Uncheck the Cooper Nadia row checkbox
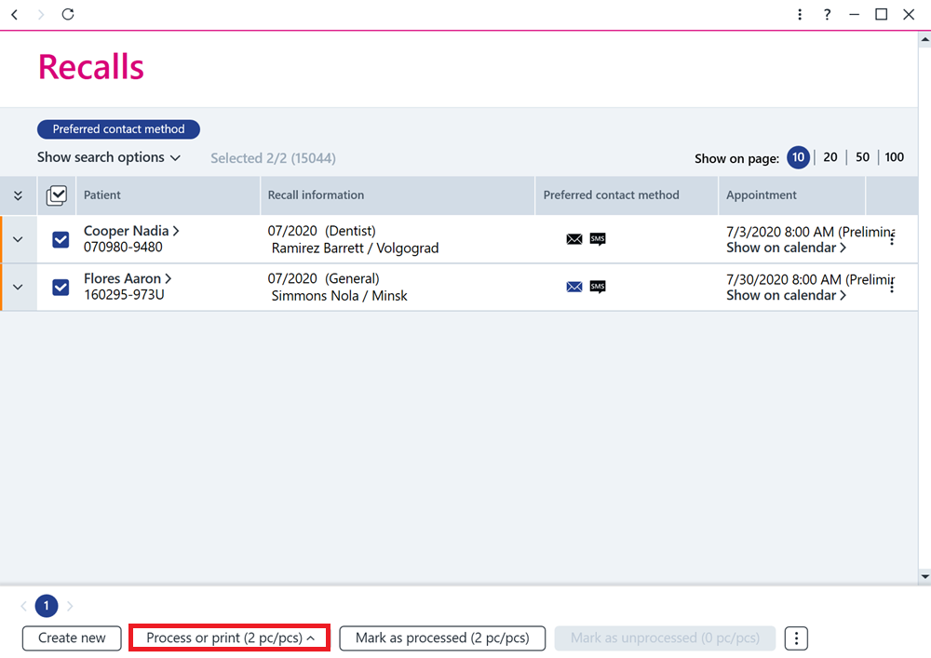Viewport: 931px width, 658px height. (61, 240)
